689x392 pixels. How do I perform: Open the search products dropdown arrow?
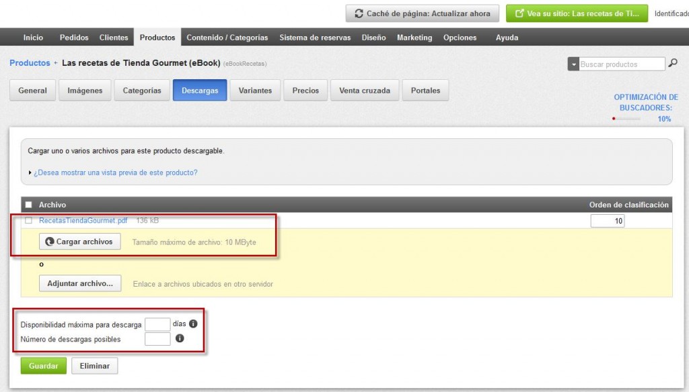[573, 64]
